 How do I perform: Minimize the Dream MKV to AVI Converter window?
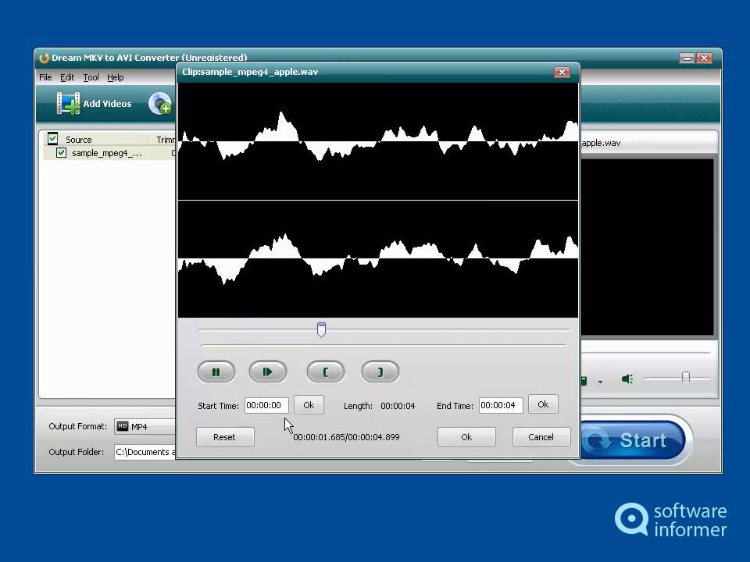click(687, 59)
